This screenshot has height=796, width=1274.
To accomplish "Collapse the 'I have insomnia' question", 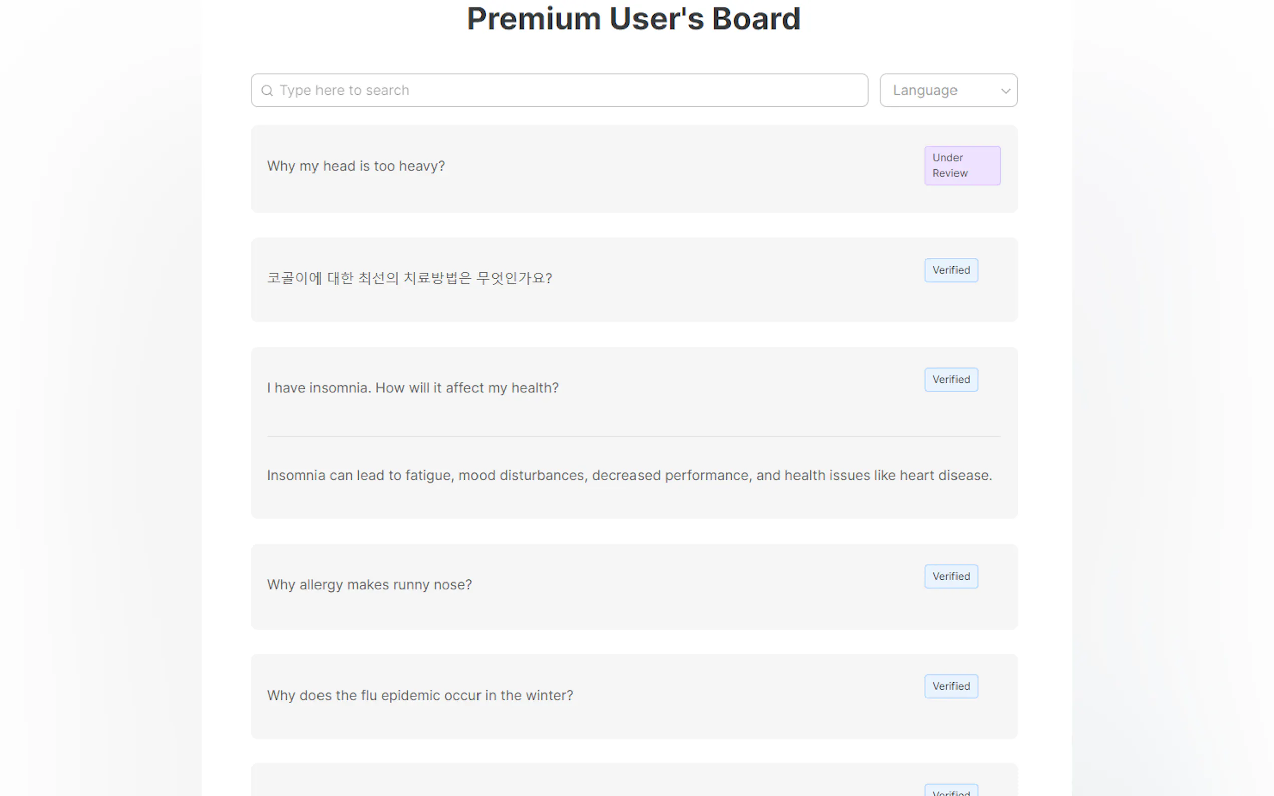I will pos(412,388).
